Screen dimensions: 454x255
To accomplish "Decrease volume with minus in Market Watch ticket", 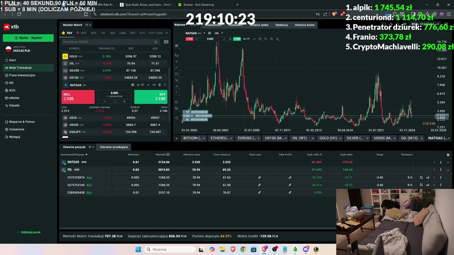I will coord(105,102).
